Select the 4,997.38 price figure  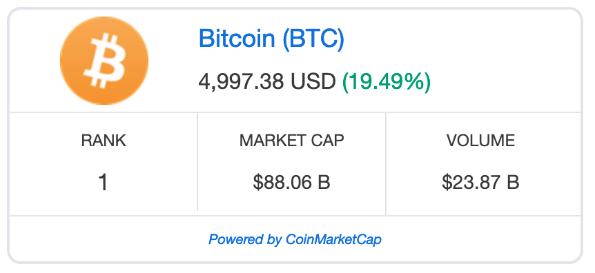(x=241, y=81)
